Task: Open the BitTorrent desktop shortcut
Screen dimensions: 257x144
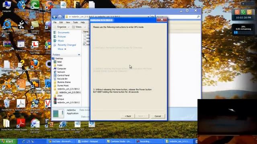Action: pos(35,6)
